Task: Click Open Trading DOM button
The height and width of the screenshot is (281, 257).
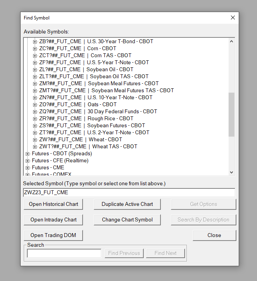Action: 53,235
